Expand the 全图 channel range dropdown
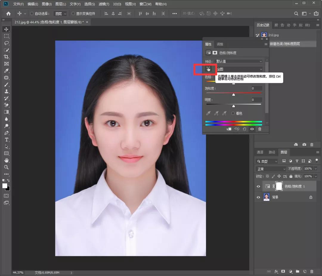Image resolution: width=322 pixels, height=276 pixels. click(x=239, y=69)
